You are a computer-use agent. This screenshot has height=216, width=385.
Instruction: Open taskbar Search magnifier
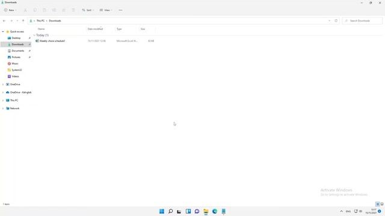pos(170,211)
